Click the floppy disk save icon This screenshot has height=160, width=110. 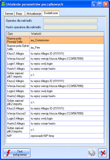(x=92, y=153)
